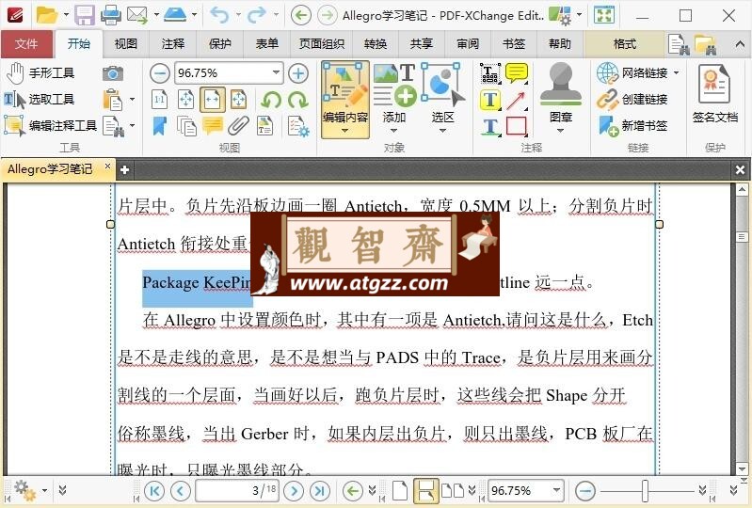
Task: Switch to the Form (表单) tab
Action: click(x=267, y=44)
